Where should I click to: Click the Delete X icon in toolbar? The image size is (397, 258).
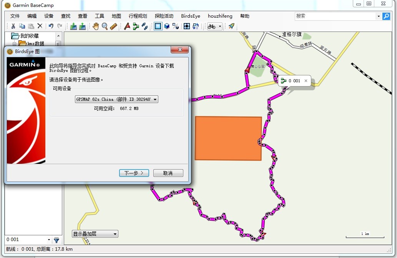point(40,26)
